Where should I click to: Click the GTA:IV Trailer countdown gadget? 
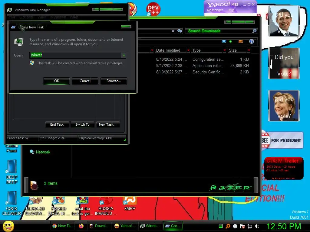284,168
